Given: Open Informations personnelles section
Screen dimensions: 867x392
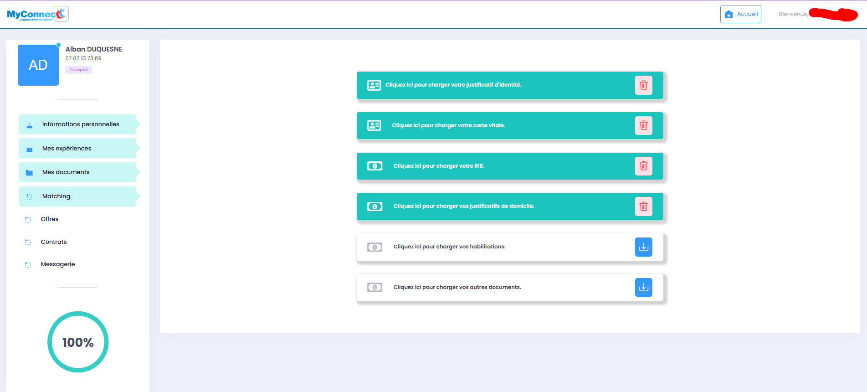Looking at the screenshot, I should pyautogui.click(x=80, y=124).
